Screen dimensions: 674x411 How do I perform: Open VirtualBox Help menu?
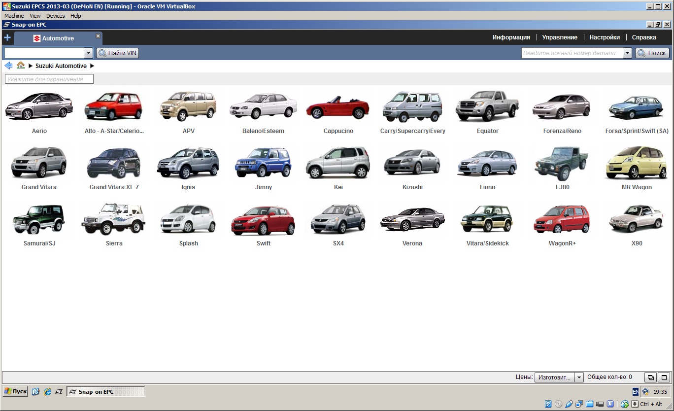pos(75,16)
